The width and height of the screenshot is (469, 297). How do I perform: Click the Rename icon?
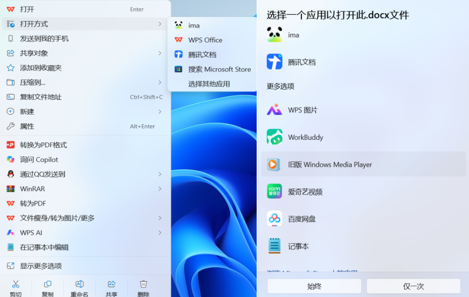79,284
